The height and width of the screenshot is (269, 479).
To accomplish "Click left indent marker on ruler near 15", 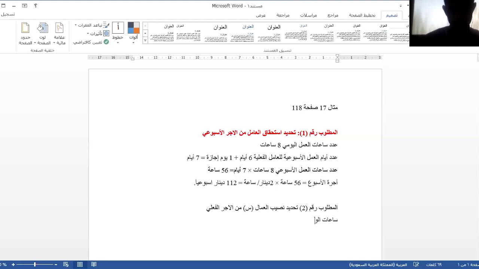I will (132, 59).
